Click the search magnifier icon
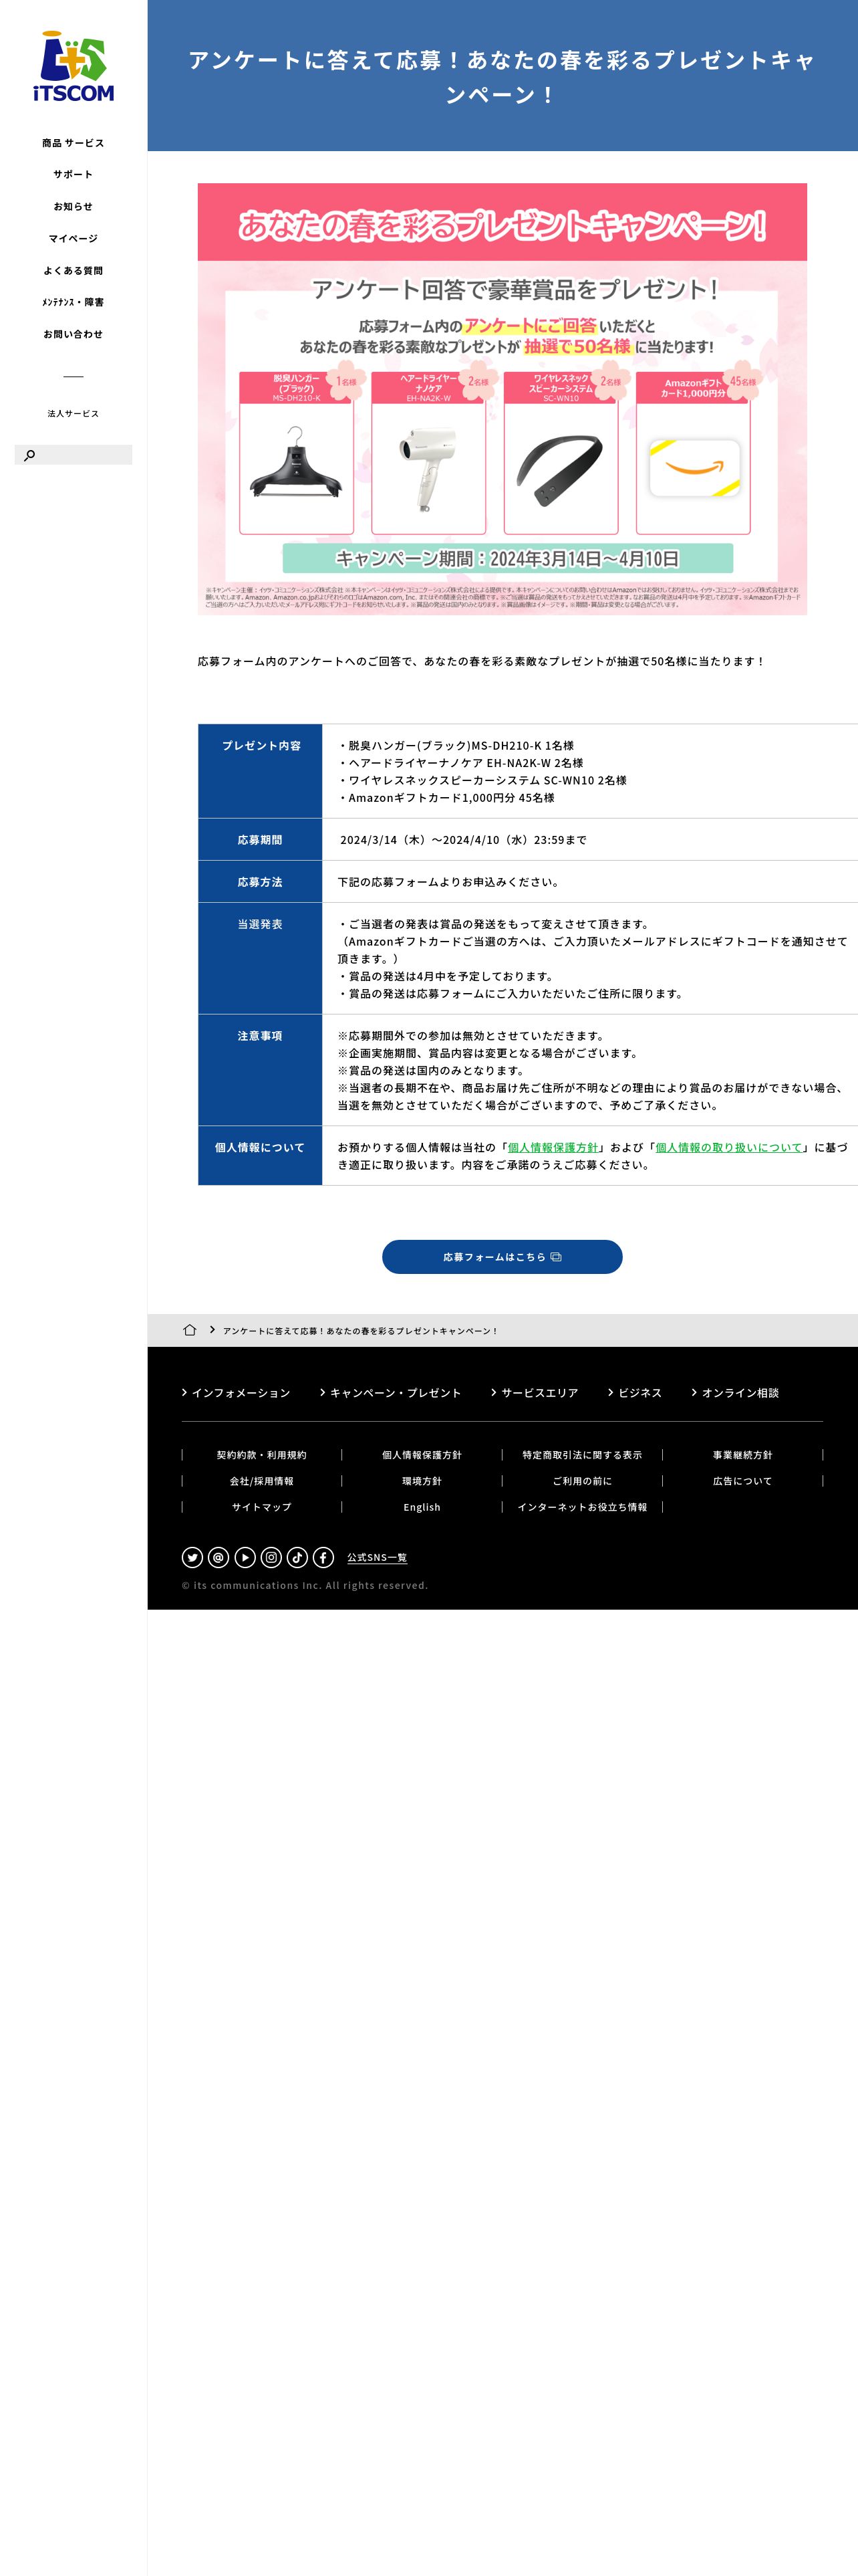Screen dimensions: 858x2576 29,455
